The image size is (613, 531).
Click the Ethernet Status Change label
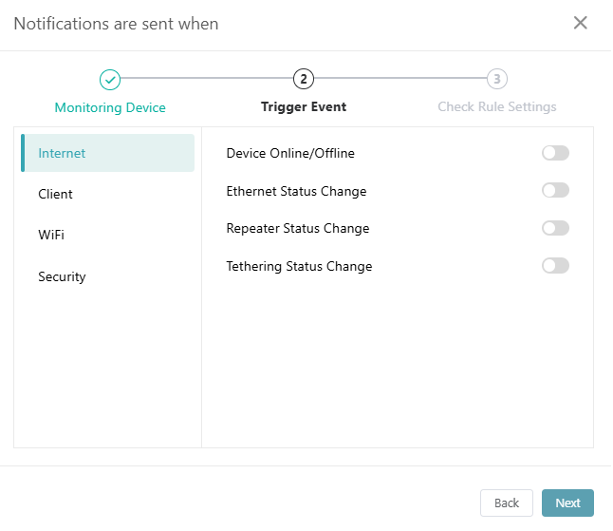[x=296, y=191]
